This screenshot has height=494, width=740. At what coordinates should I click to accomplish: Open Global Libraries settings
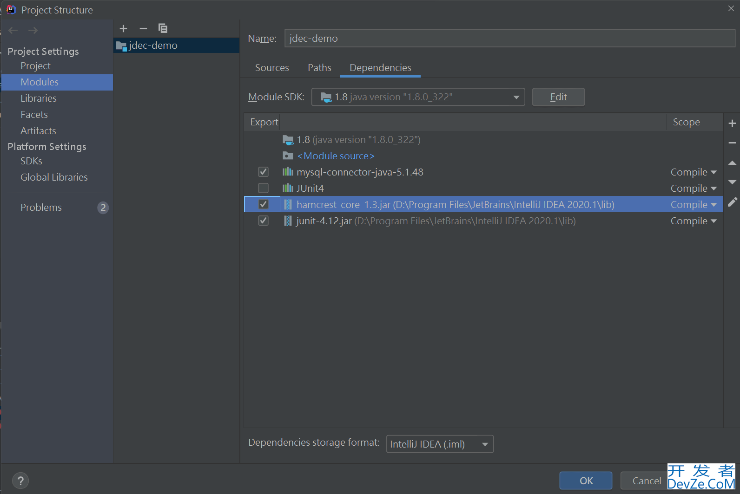(54, 177)
